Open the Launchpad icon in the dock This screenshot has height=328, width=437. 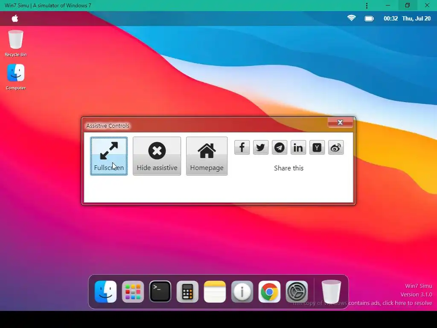click(x=133, y=292)
